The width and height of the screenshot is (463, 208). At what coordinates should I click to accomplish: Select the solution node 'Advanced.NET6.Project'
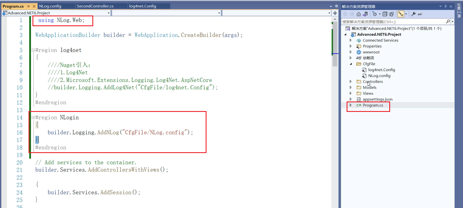[397, 28]
